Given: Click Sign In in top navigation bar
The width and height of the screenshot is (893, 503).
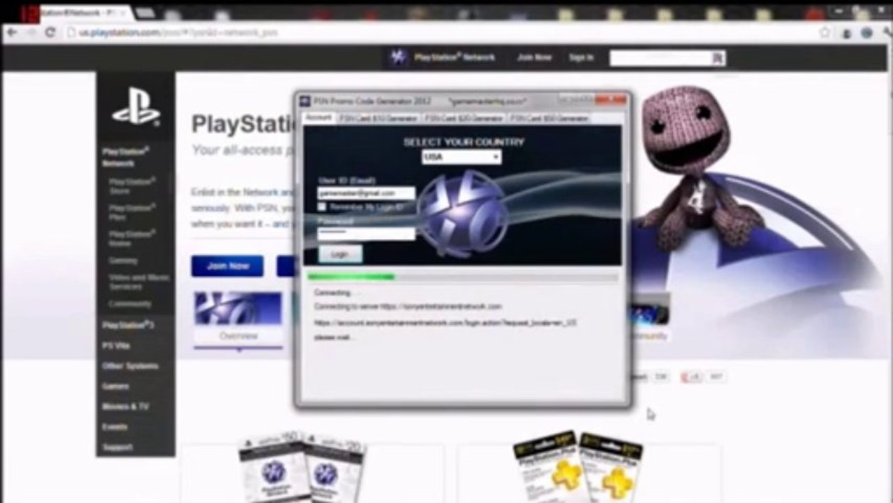Looking at the screenshot, I should coord(581,57).
